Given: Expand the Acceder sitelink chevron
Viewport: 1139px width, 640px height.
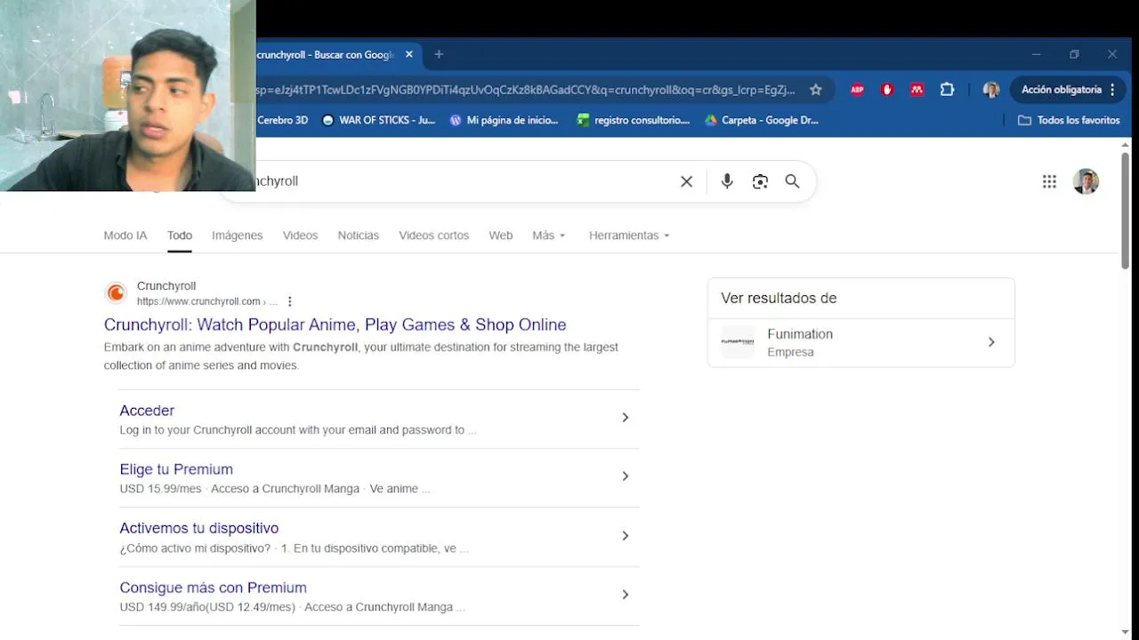Looking at the screenshot, I should (626, 418).
